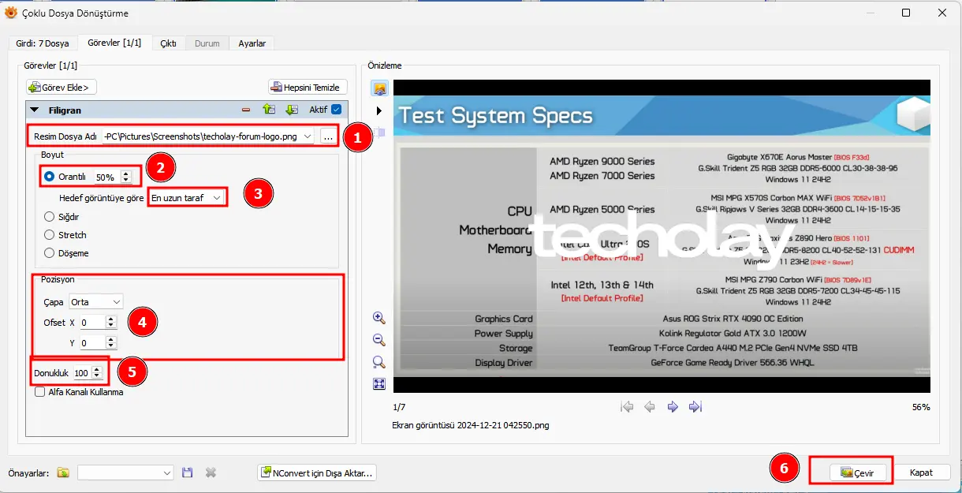Switch to the Görevler [1/1] tab

coord(114,43)
